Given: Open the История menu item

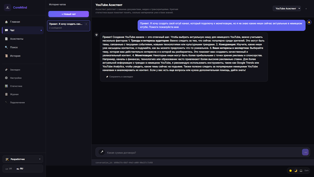Looking at the screenshot, I should click(23, 56).
